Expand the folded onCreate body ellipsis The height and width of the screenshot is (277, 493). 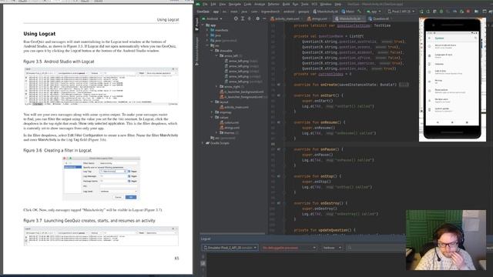(404, 85)
